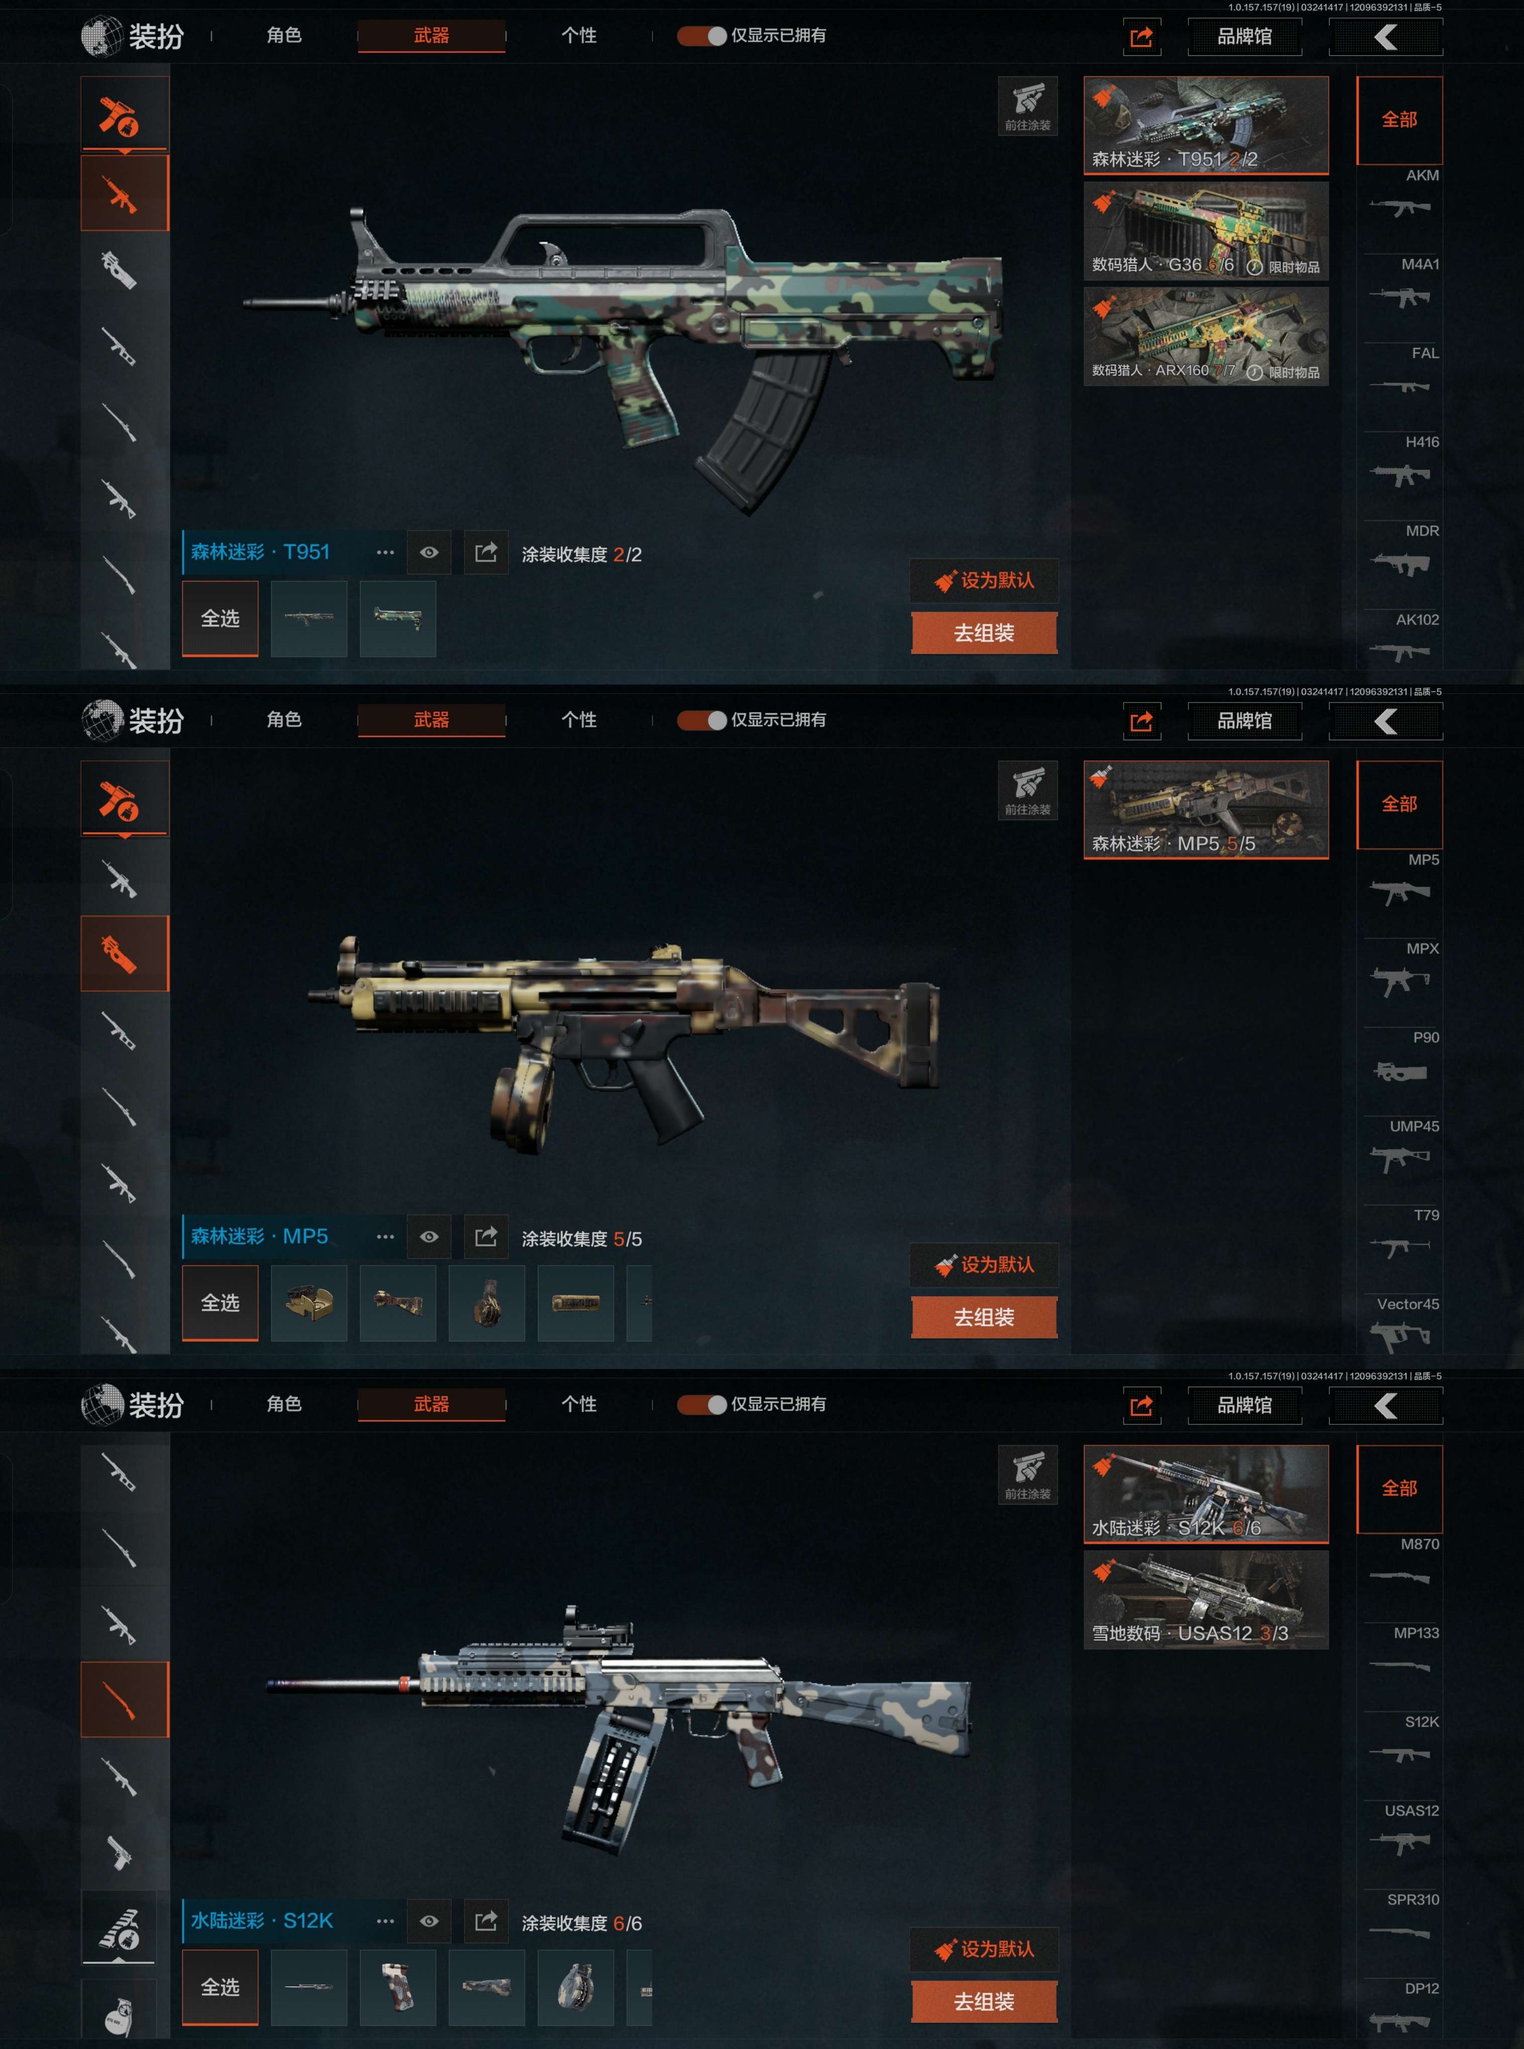Select the grenade category icon in sidebar
The width and height of the screenshot is (1524, 2049).
click(119, 2016)
